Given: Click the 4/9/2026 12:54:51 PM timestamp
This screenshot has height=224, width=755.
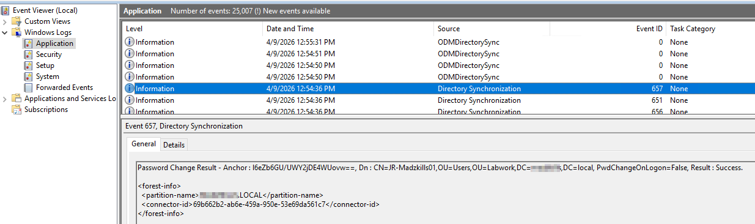Looking at the screenshot, I should click(x=300, y=54).
